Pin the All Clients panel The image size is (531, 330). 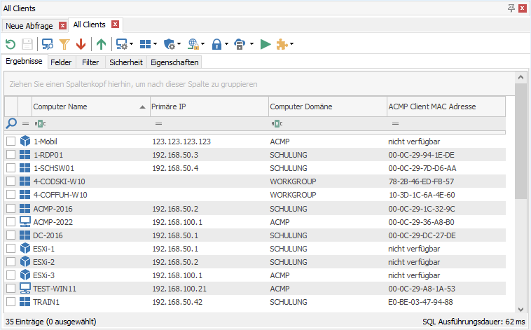(511, 8)
